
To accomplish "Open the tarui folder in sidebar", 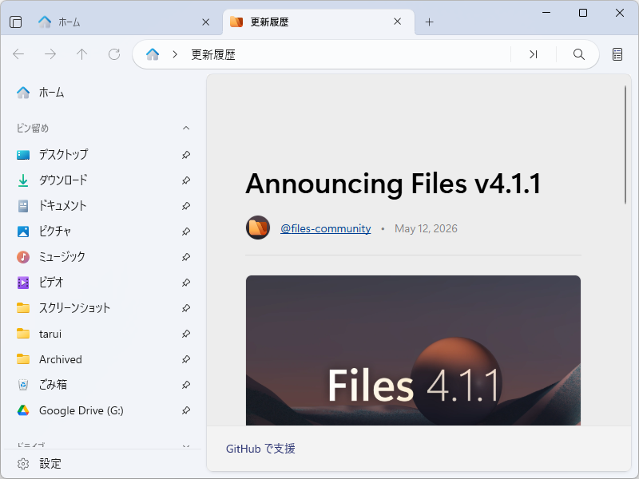I will click(105, 334).
